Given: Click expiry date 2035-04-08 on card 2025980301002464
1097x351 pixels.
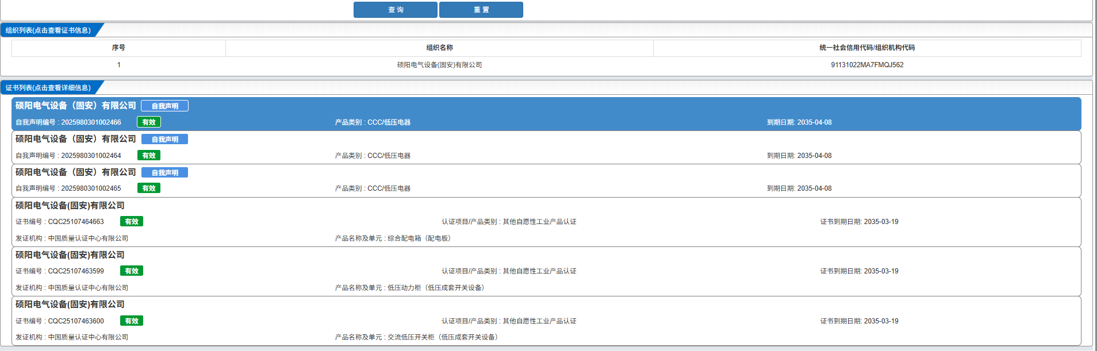Looking at the screenshot, I should pyautogui.click(x=814, y=156).
